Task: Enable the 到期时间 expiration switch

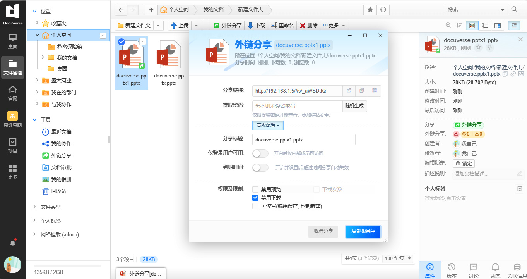Action: [x=260, y=168]
